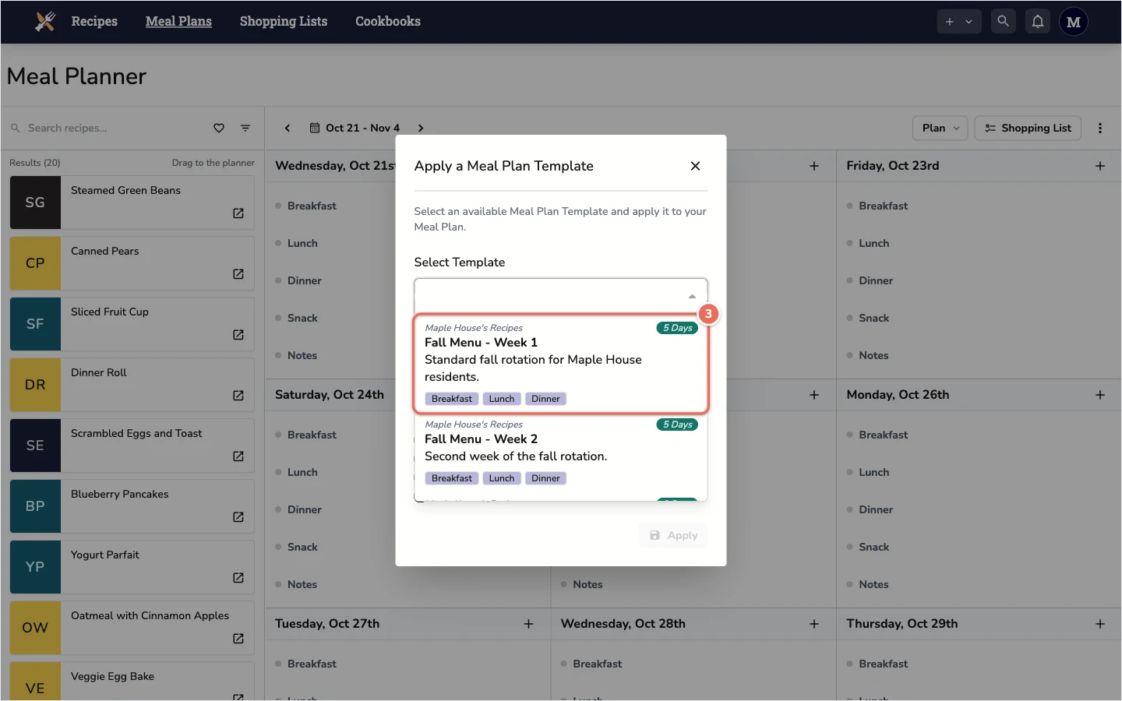Open Blueberry Pancakes external link icon

(238, 517)
